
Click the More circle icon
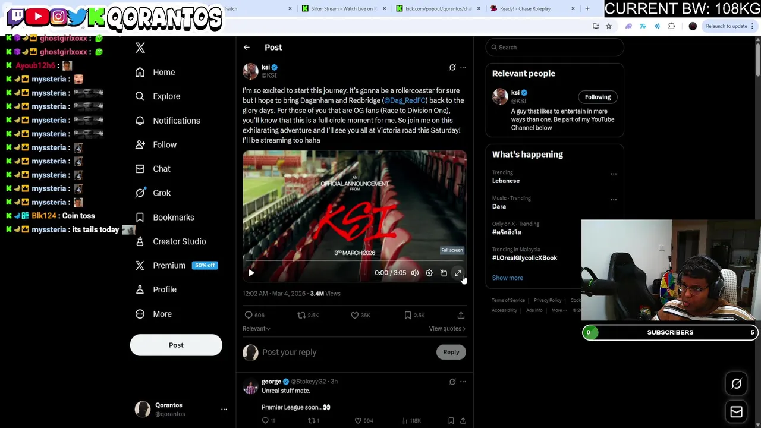pyautogui.click(x=140, y=314)
